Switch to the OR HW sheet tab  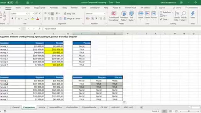click(x=104, y=107)
